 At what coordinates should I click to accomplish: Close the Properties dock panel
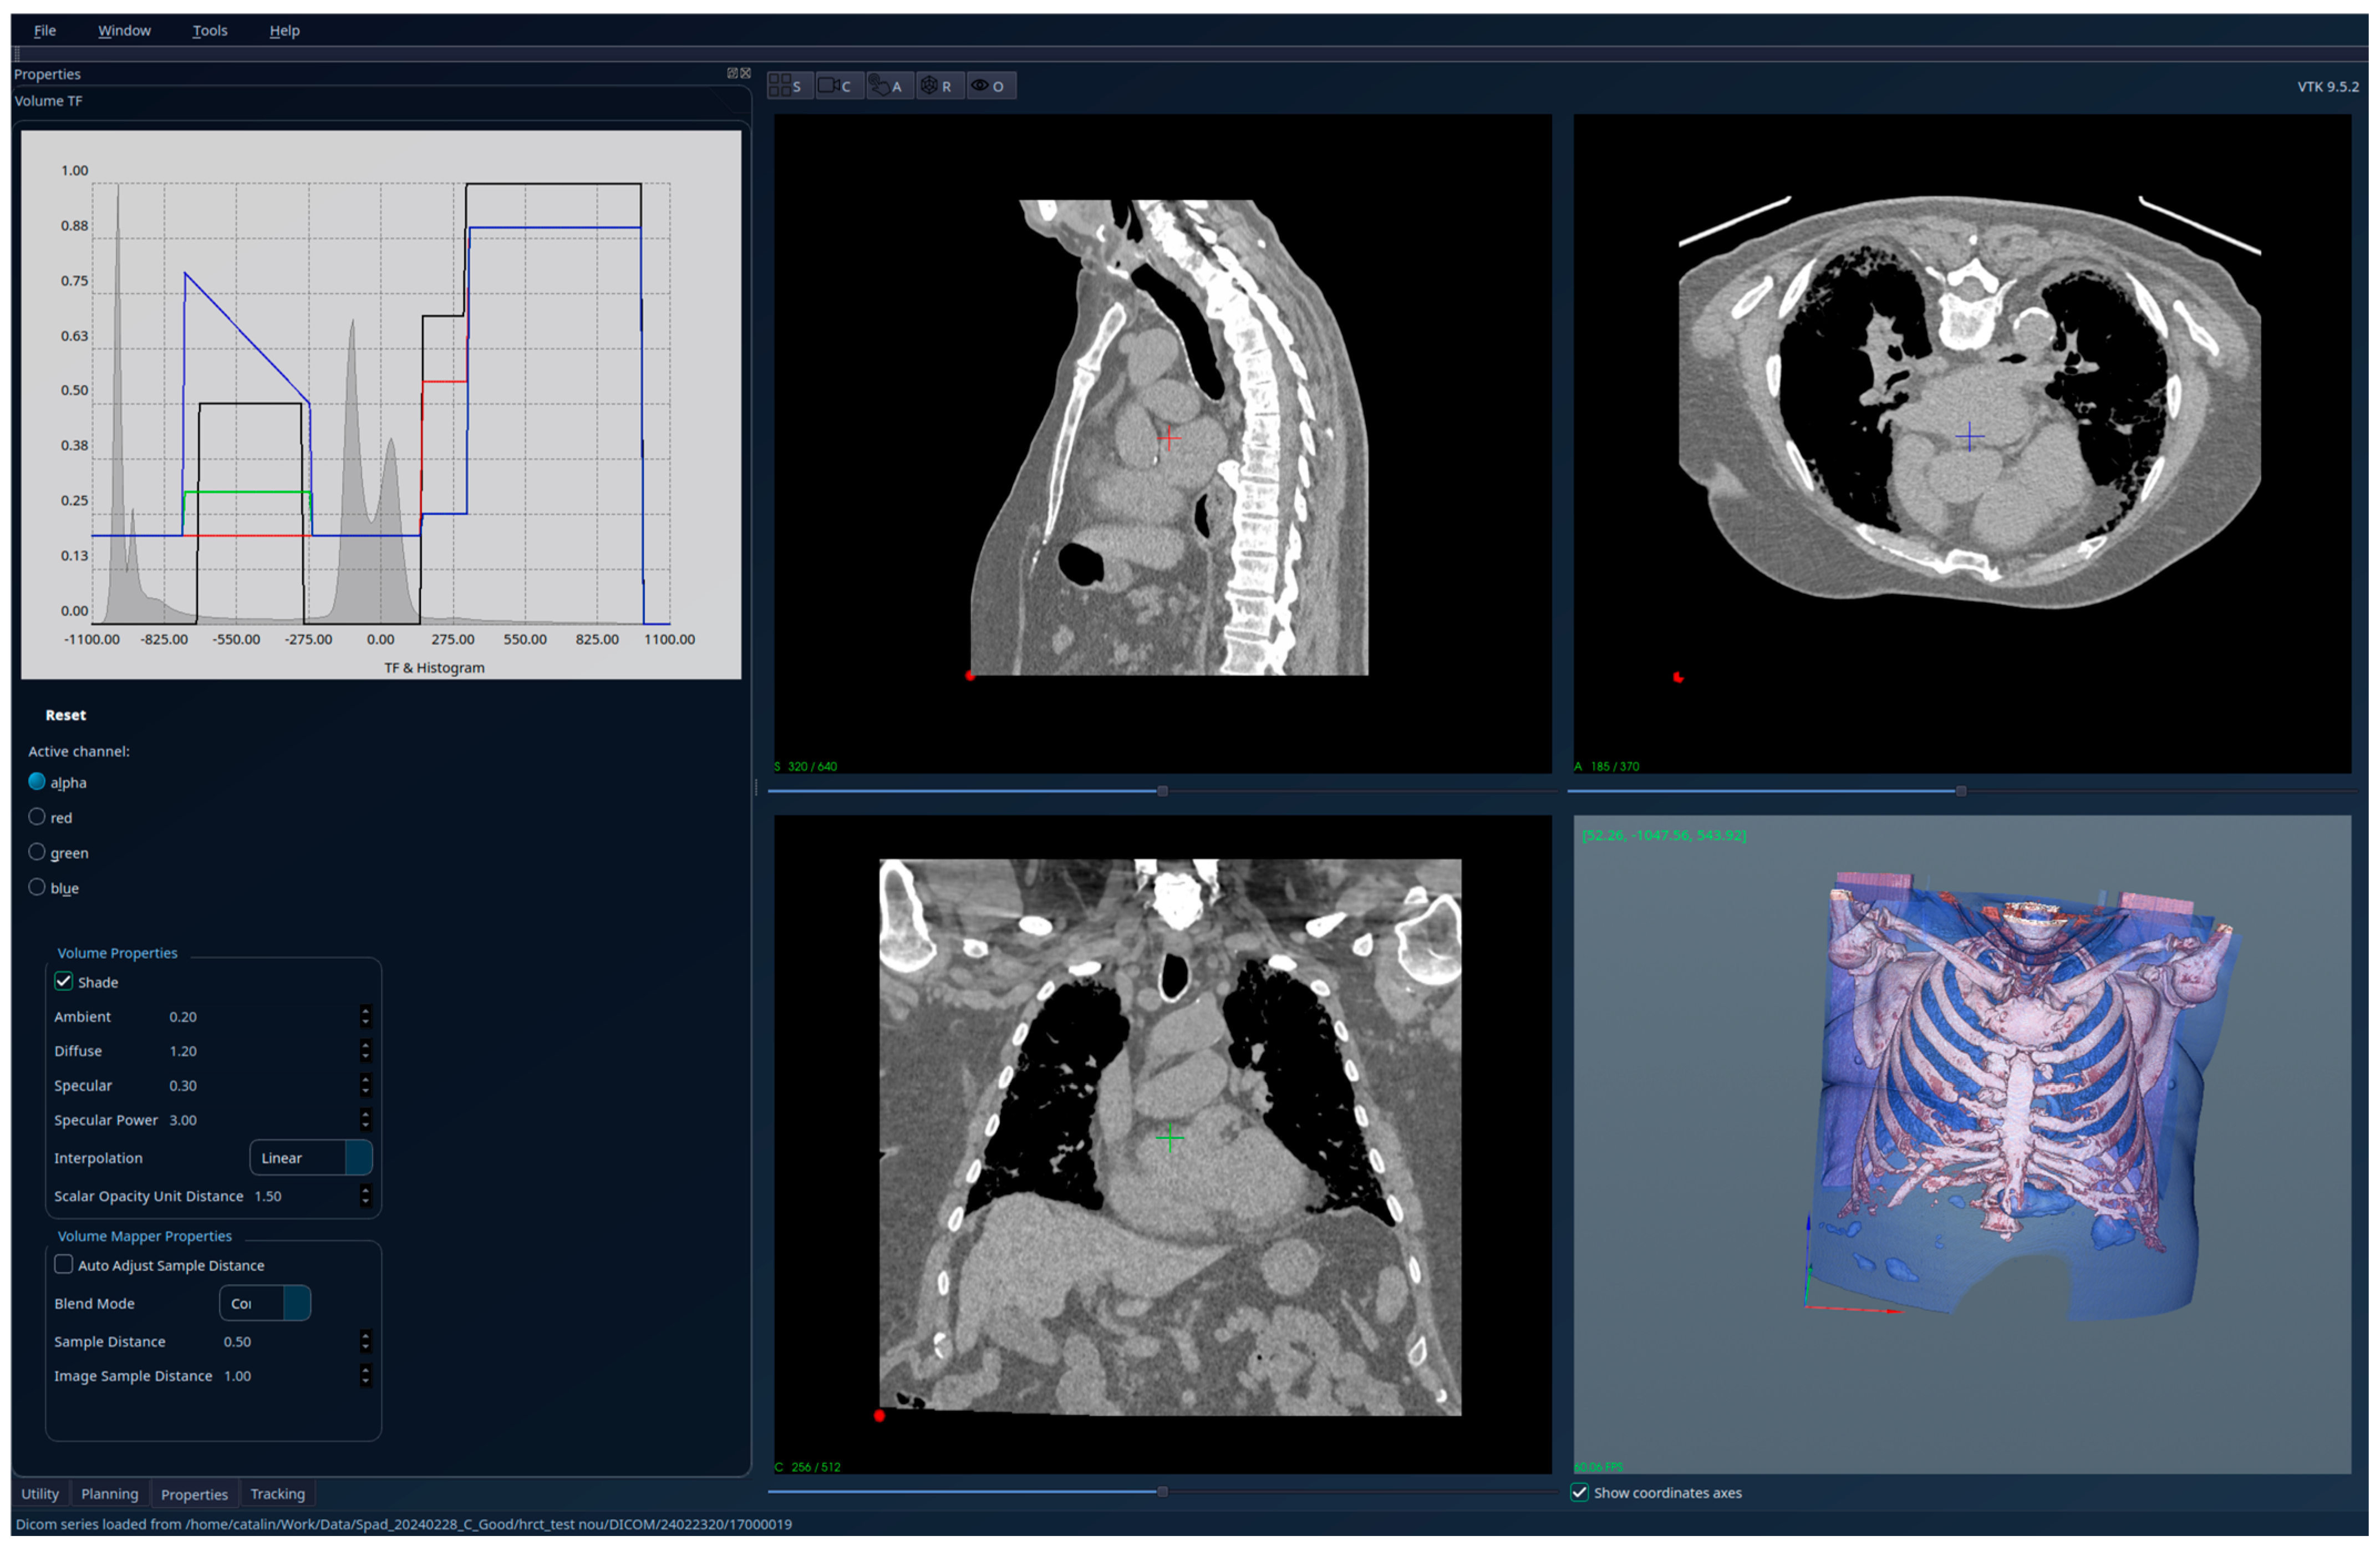point(745,73)
